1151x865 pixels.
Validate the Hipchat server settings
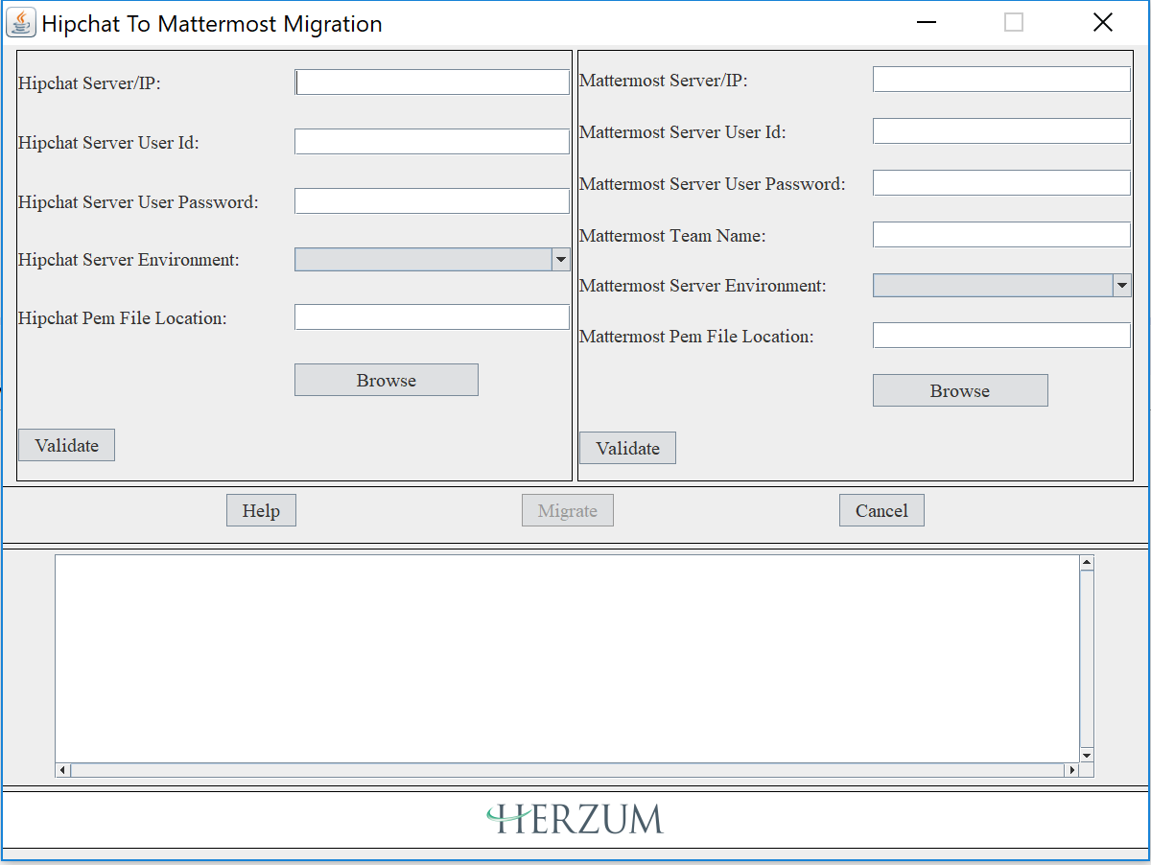click(x=66, y=445)
